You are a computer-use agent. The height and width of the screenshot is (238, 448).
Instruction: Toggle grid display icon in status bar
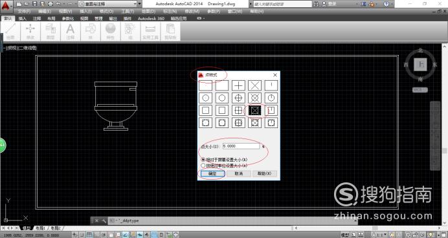[x=89, y=235]
